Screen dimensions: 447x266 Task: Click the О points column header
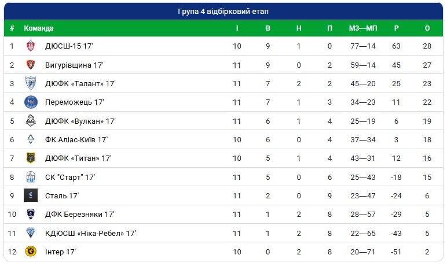(x=427, y=28)
